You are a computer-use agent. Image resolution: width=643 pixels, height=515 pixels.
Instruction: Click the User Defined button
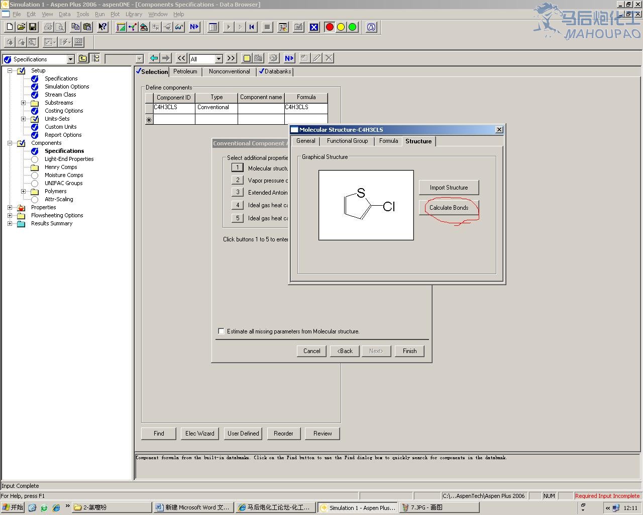click(243, 434)
